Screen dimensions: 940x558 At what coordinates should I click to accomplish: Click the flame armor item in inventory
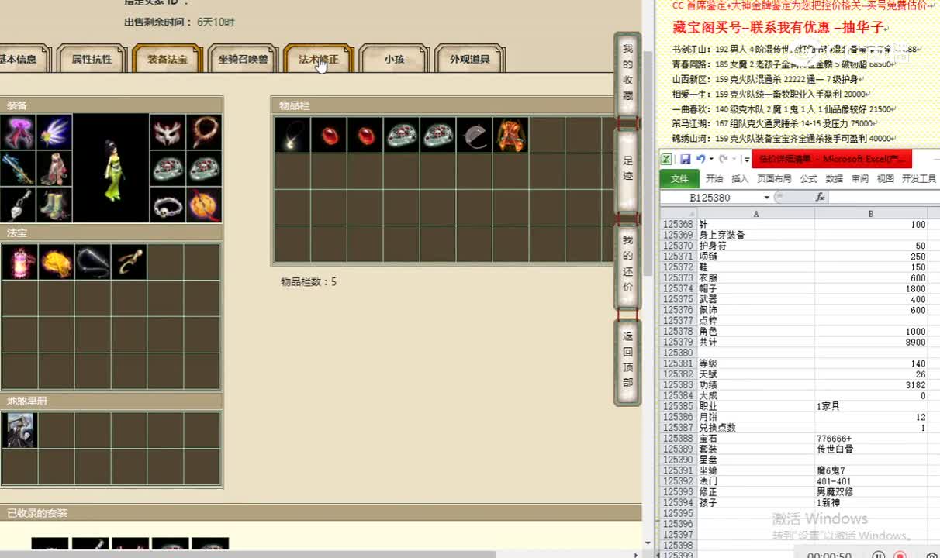click(511, 135)
